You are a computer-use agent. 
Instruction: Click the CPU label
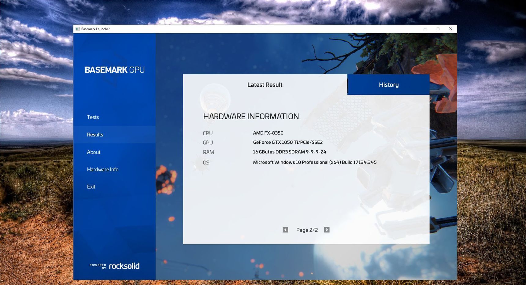[x=208, y=133]
